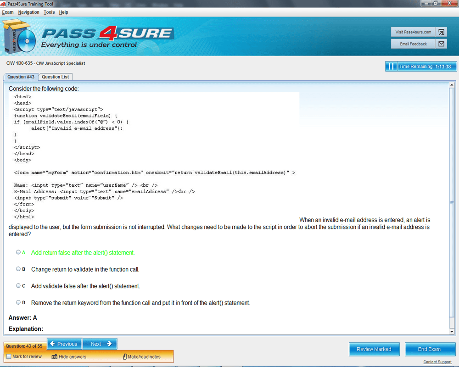Screen dimensions: 459x367
Task: Switch to the Question List tab
Action: pos(56,77)
